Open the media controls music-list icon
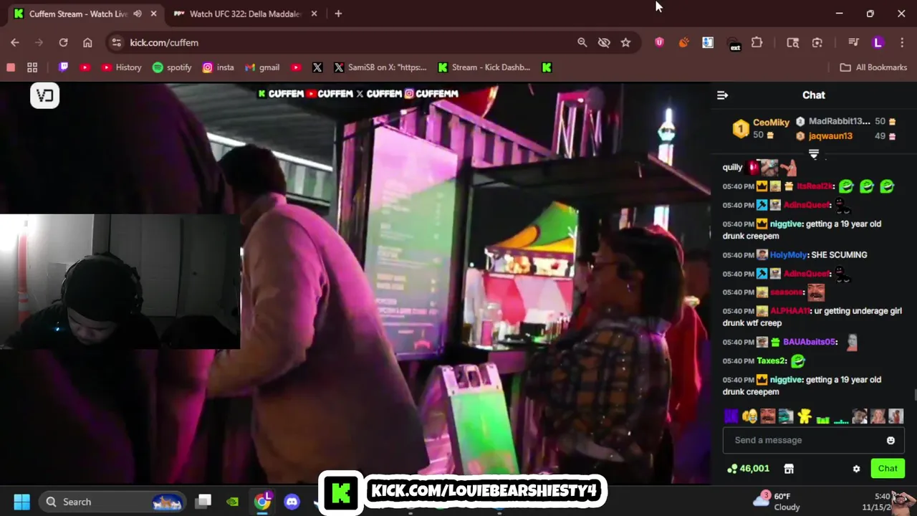The image size is (917, 516). (x=853, y=42)
